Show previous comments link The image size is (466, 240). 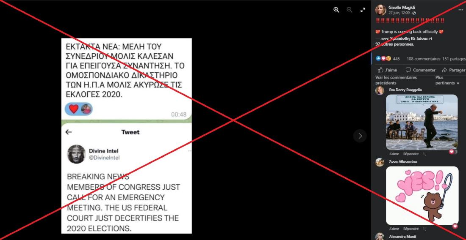[x=396, y=80]
